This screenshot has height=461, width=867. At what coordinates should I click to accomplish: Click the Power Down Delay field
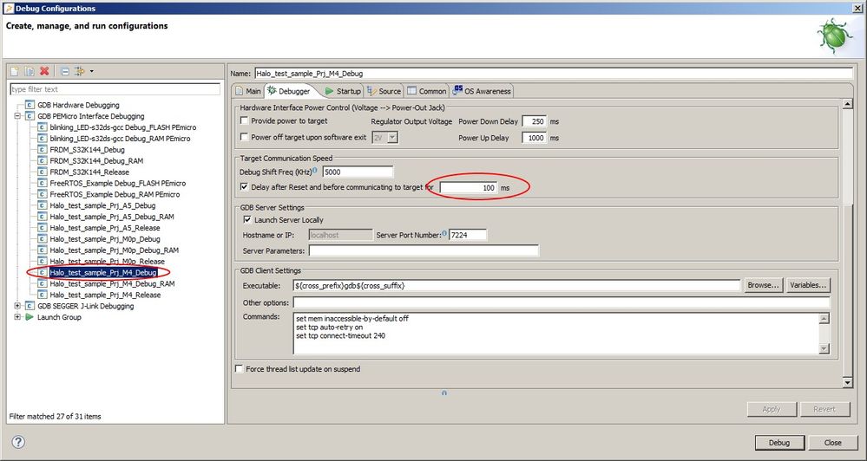[534, 121]
